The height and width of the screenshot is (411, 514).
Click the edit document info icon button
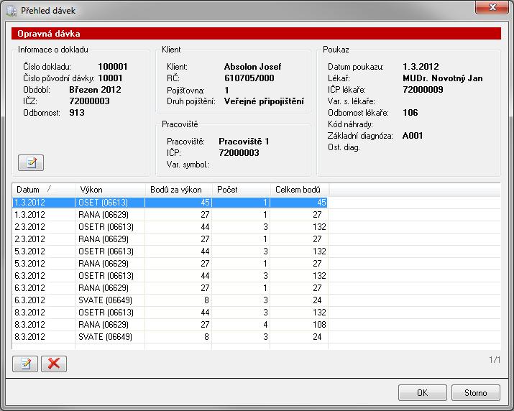click(31, 162)
